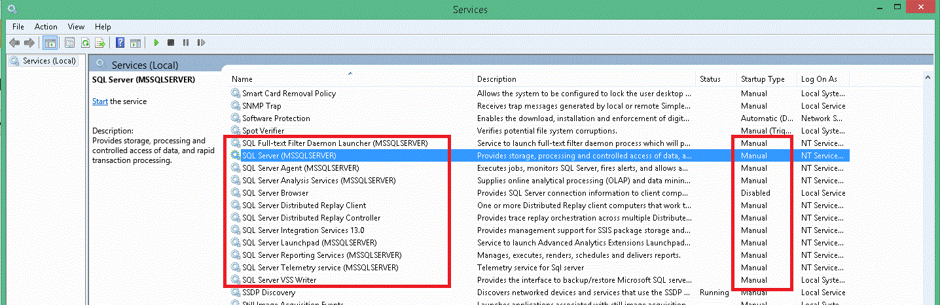
Task: Click the Back arrow in the toolbar
Action: tap(14, 43)
